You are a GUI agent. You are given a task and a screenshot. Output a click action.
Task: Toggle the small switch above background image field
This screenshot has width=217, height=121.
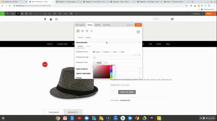tap(139, 55)
